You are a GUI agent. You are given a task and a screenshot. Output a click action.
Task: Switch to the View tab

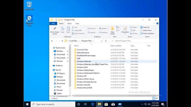77,23
